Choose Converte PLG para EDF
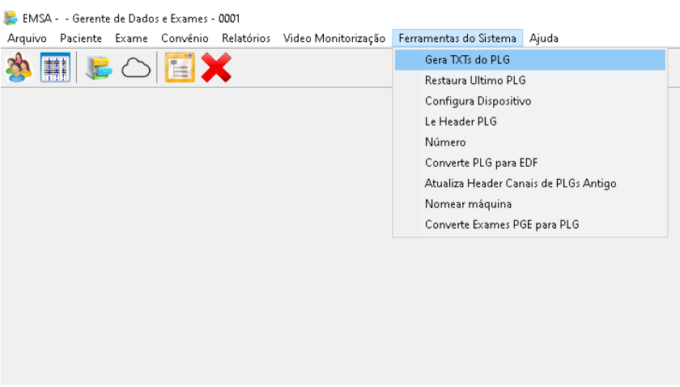Viewport: 680px width, 387px height. [x=481, y=163]
